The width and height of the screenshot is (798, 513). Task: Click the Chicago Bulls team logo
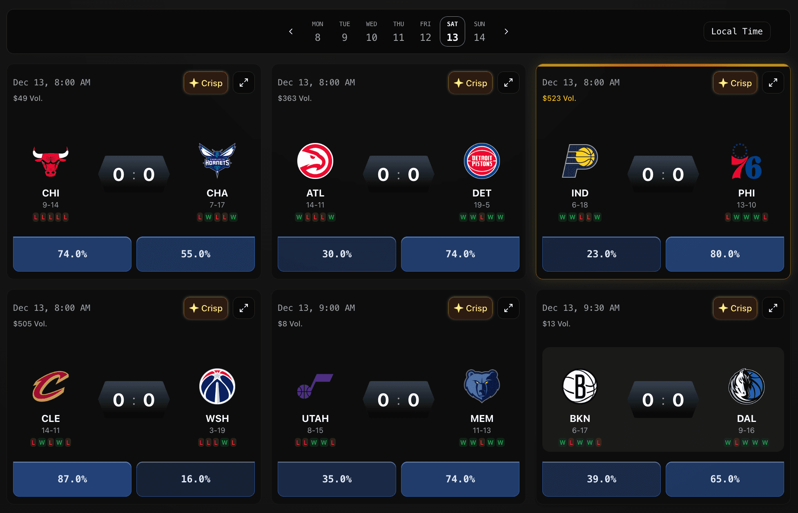(51, 161)
